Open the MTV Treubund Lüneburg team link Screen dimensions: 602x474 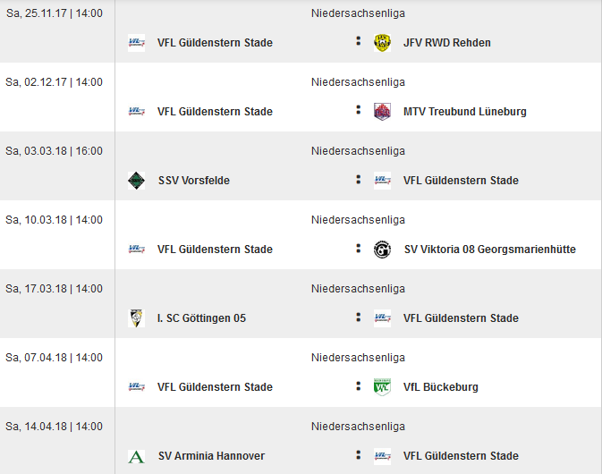[465, 112]
